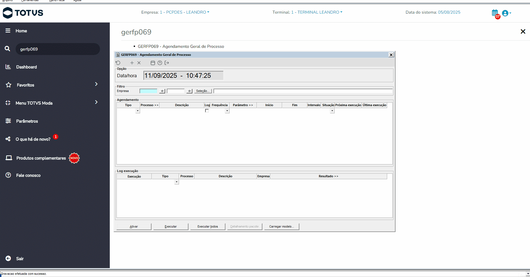Screen dimensions: 530x277
Task: Open the calendar icon with badge 07
Action: point(495,13)
